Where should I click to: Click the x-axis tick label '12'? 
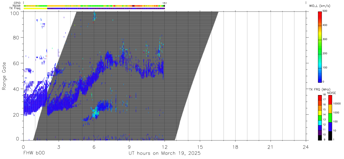[164, 147]
